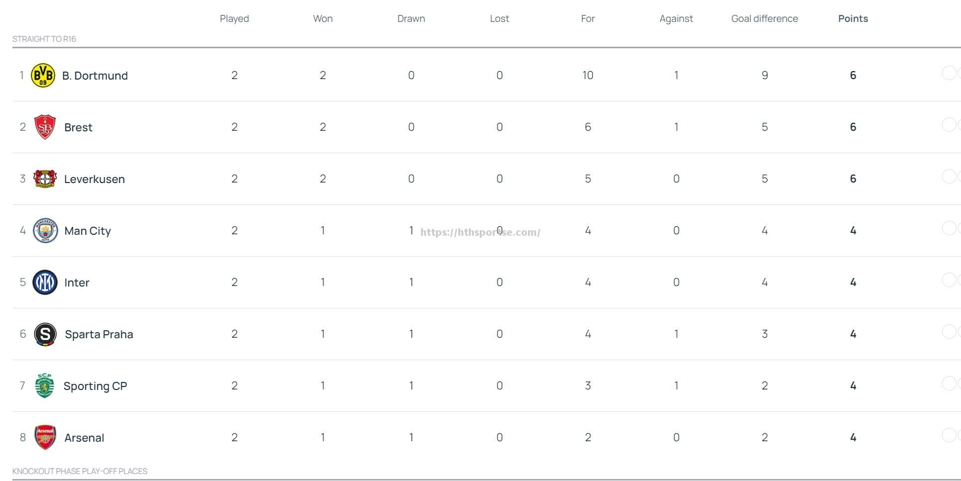
Task: Click the Sporting CP club crest
Action: 45,386
